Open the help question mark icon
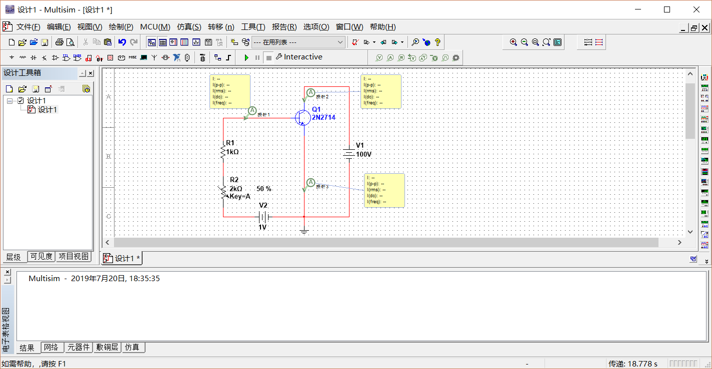Image resolution: width=712 pixels, height=369 pixels. pos(437,42)
